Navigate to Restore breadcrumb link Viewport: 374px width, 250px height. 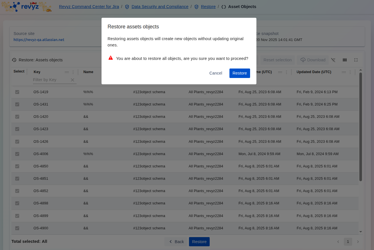[208, 7]
